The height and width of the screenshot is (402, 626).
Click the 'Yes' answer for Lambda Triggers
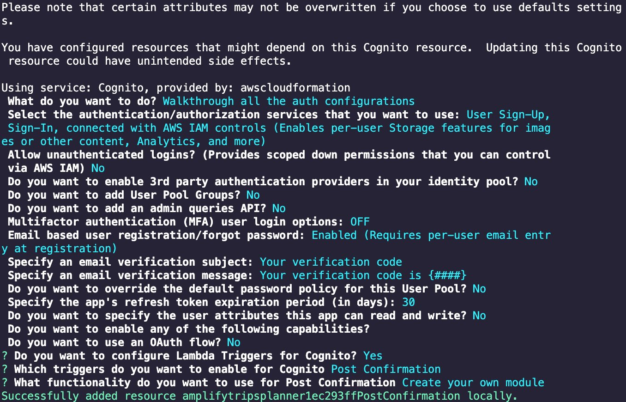coord(373,356)
